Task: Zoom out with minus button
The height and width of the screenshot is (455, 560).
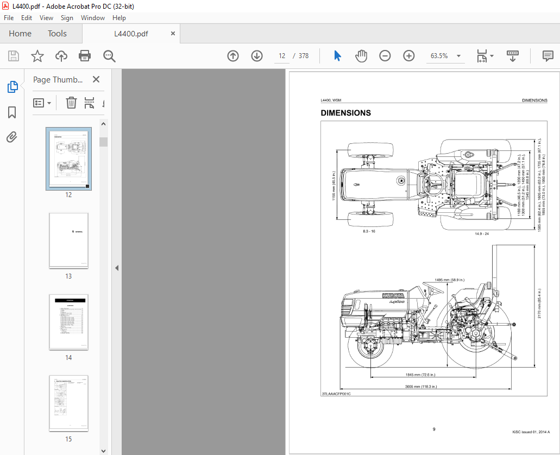Action: click(x=385, y=56)
